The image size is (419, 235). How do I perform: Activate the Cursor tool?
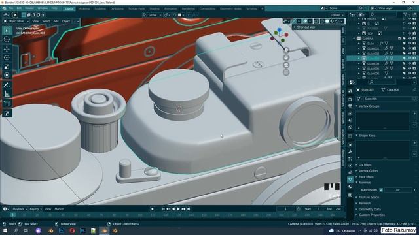click(7, 39)
